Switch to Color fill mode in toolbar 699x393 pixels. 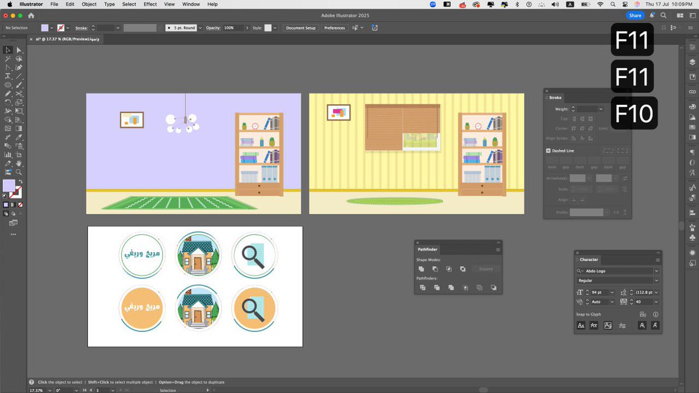click(6, 205)
